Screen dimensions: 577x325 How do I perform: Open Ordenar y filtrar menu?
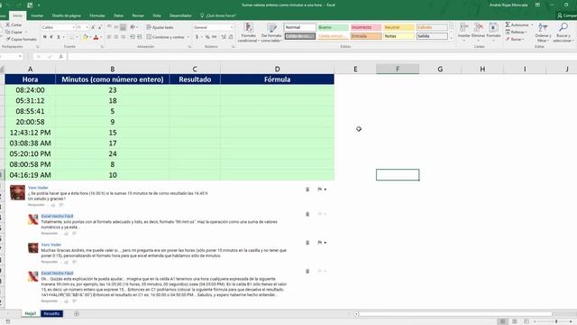pyautogui.click(x=543, y=32)
